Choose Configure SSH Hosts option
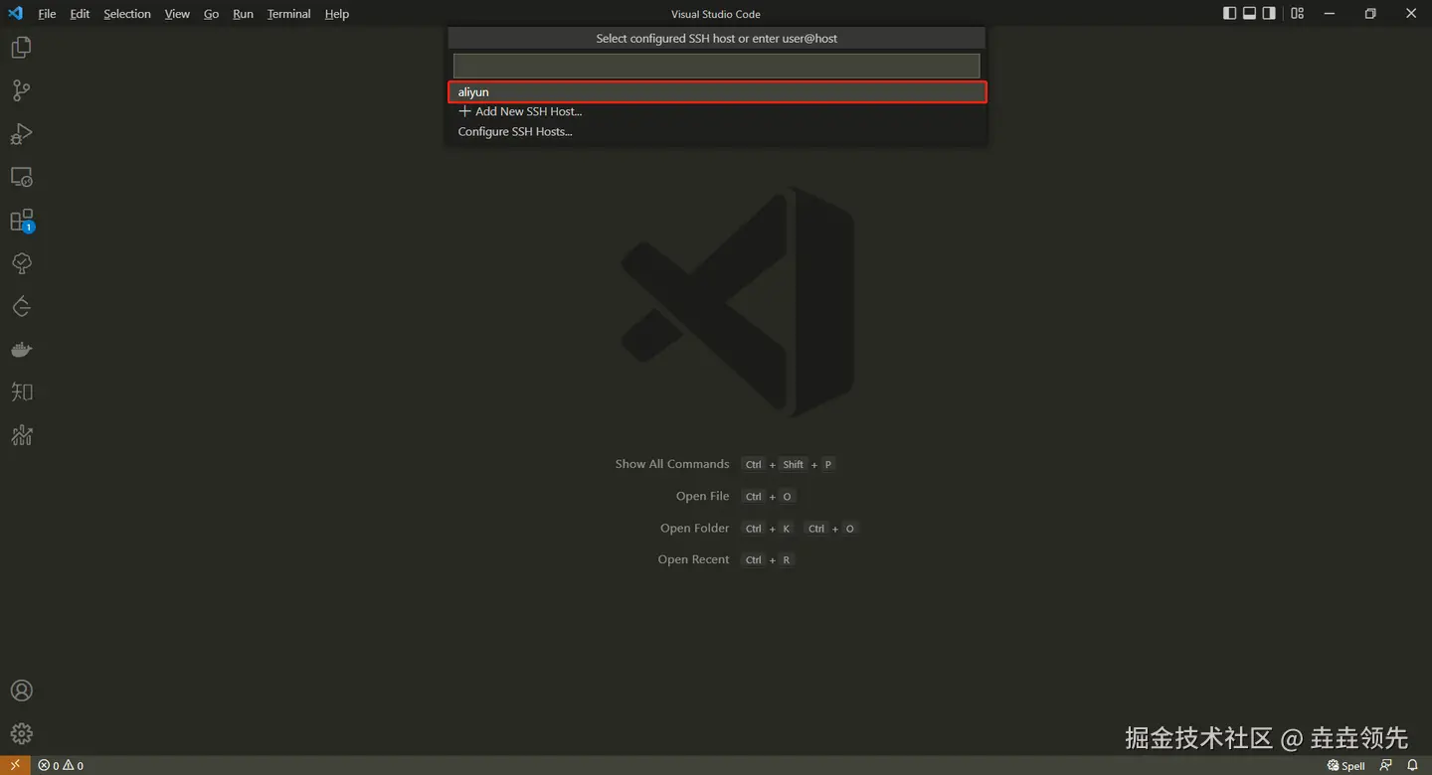Image resolution: width=1432 pixels, height=775 pixels. tap(717, 131)
